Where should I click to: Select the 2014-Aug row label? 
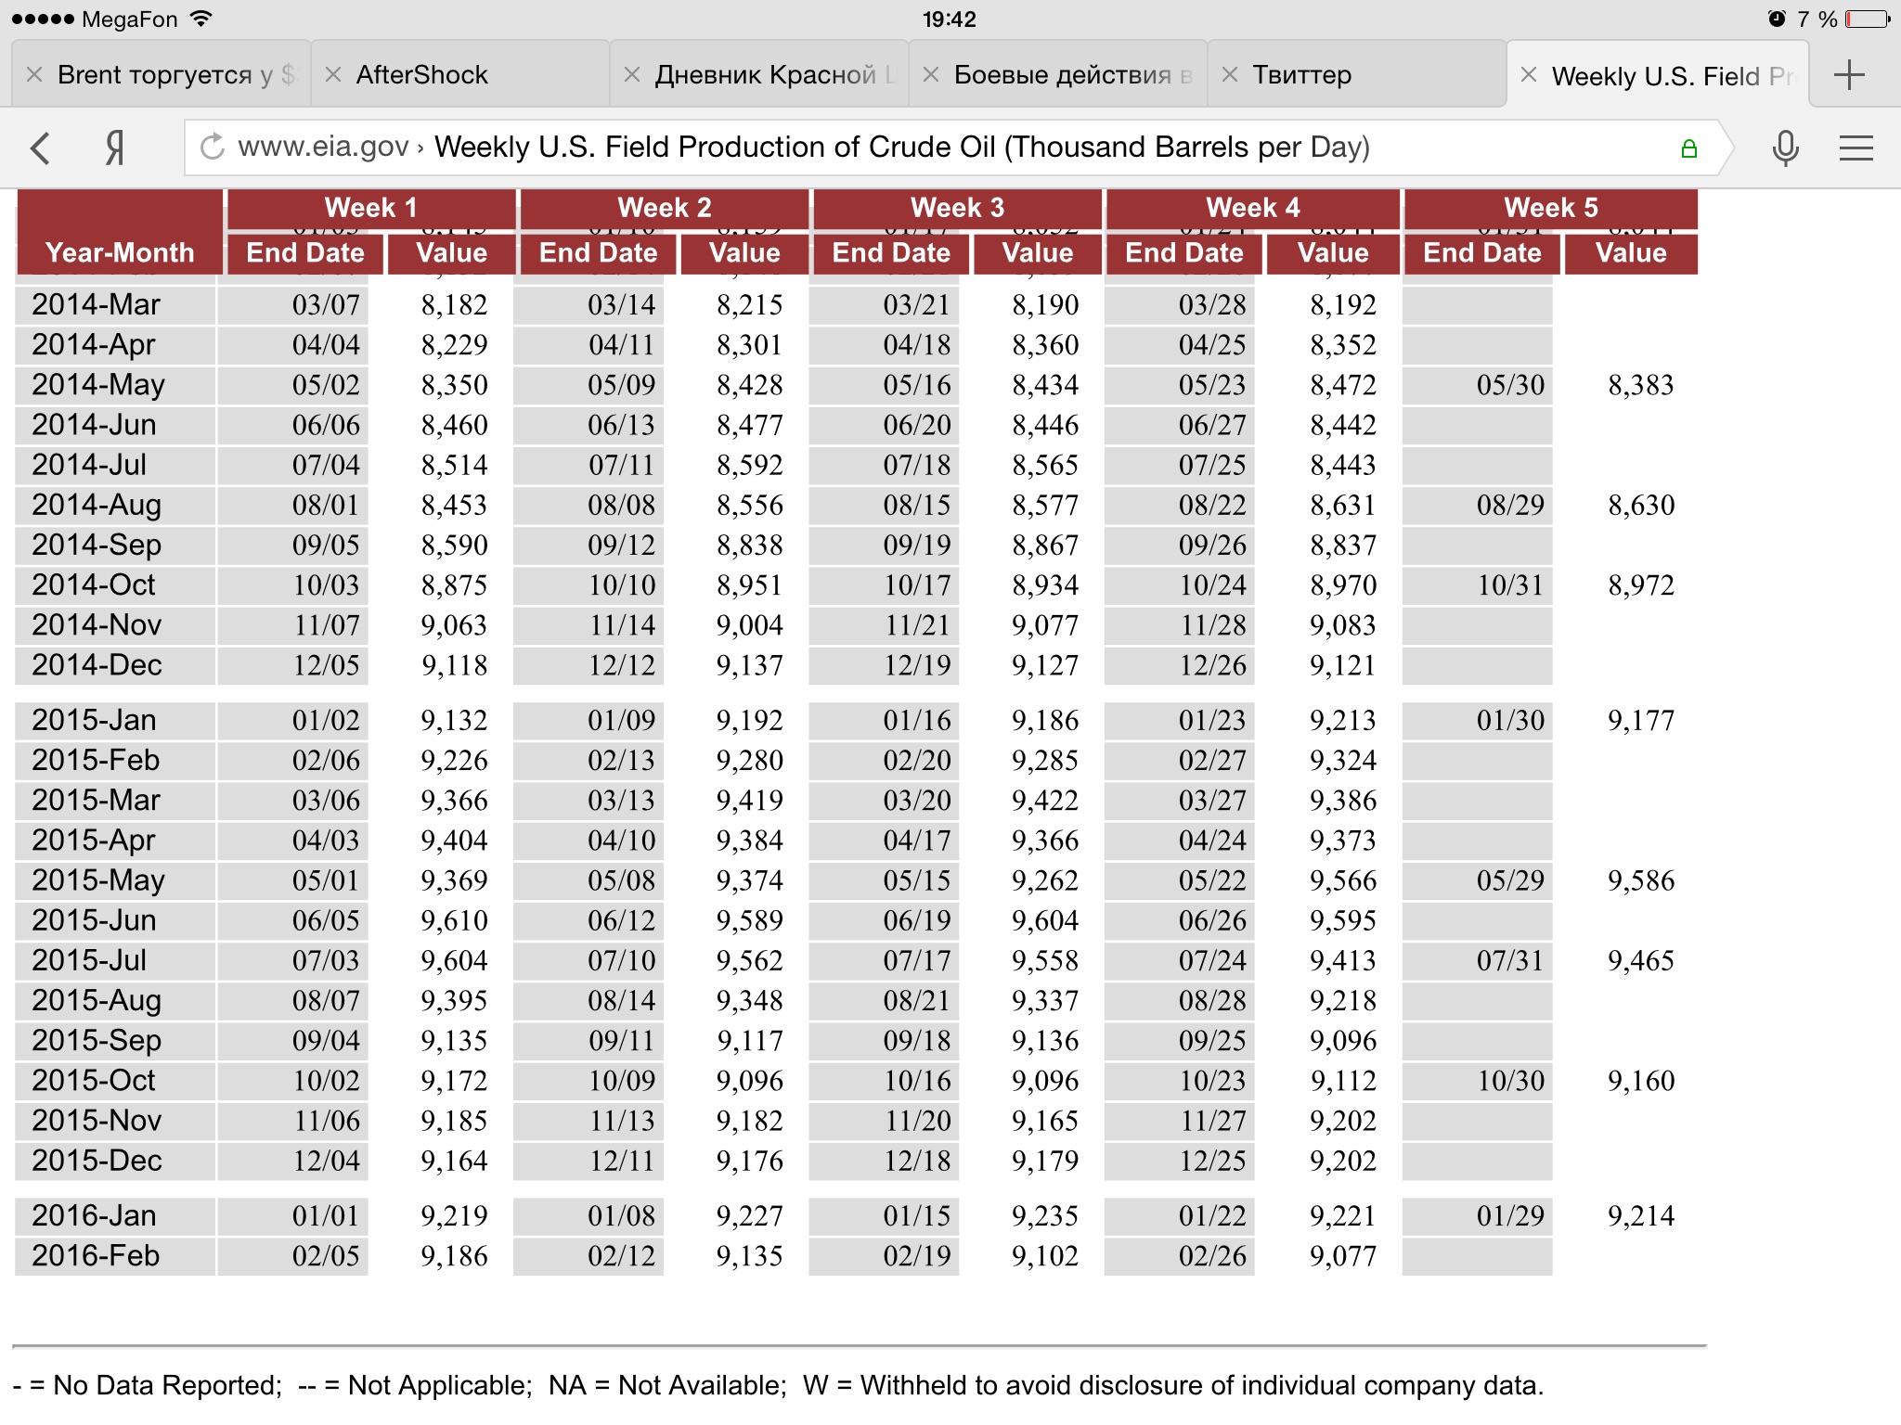click(x=97, y=506)
